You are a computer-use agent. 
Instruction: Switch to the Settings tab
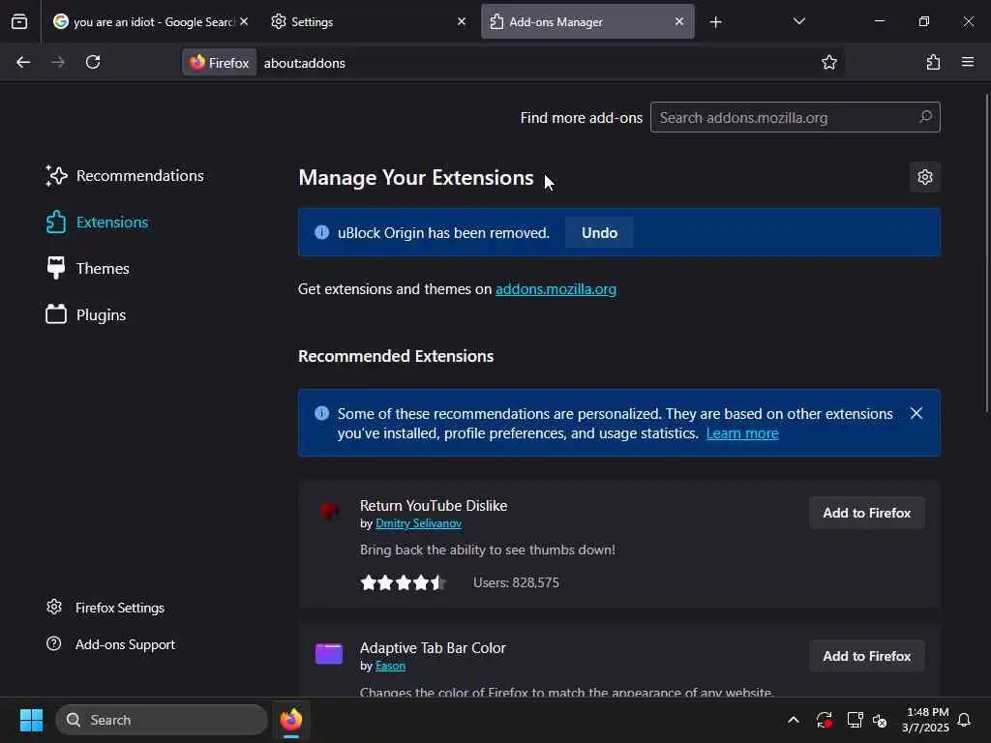point(369,21)
